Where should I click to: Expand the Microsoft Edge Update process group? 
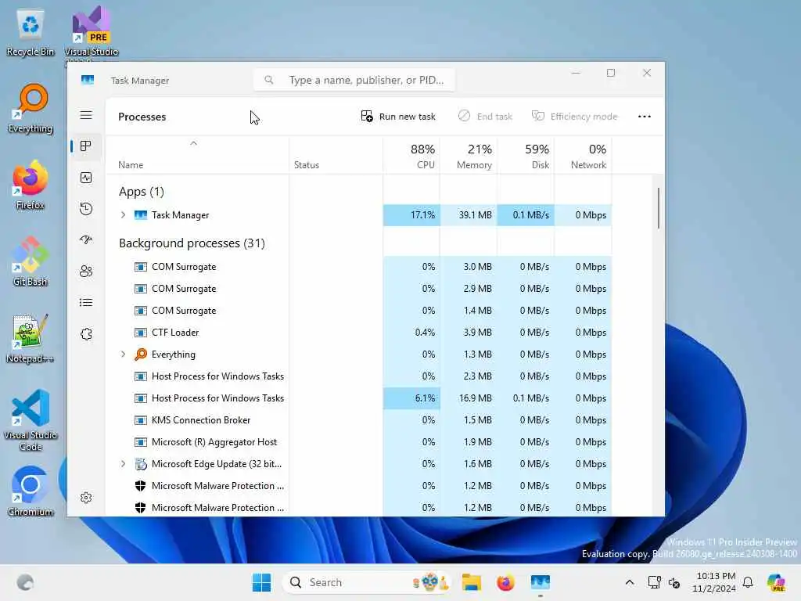123,464
